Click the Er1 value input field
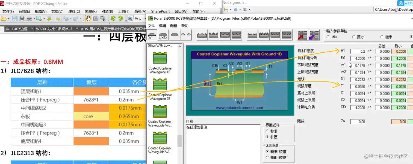The width and height of the screenshot is (413, 164). pos(358,58)
